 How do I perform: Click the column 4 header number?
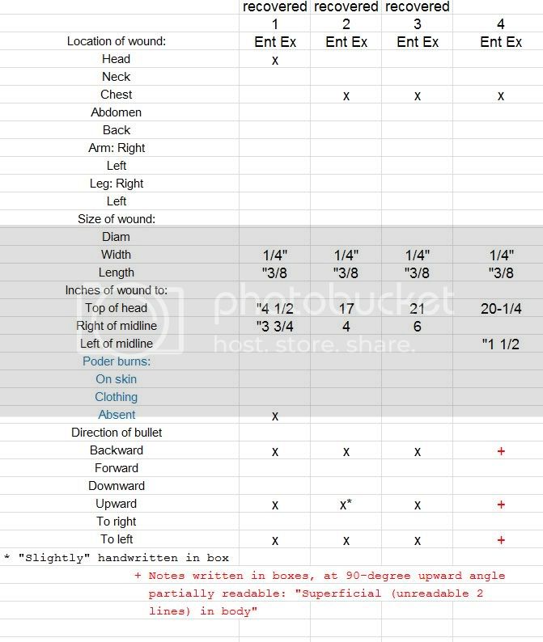pos(501,24)
